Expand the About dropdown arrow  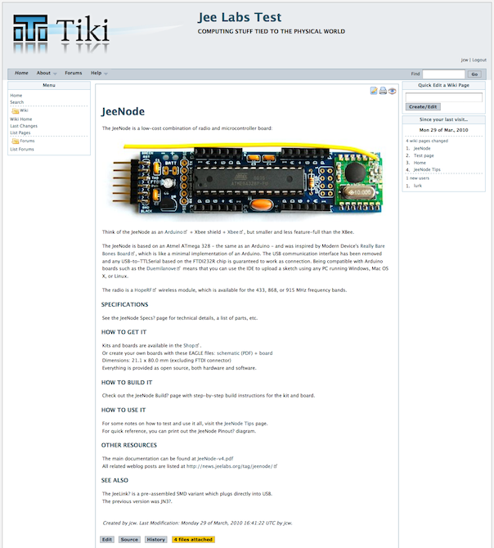[55, 74]
